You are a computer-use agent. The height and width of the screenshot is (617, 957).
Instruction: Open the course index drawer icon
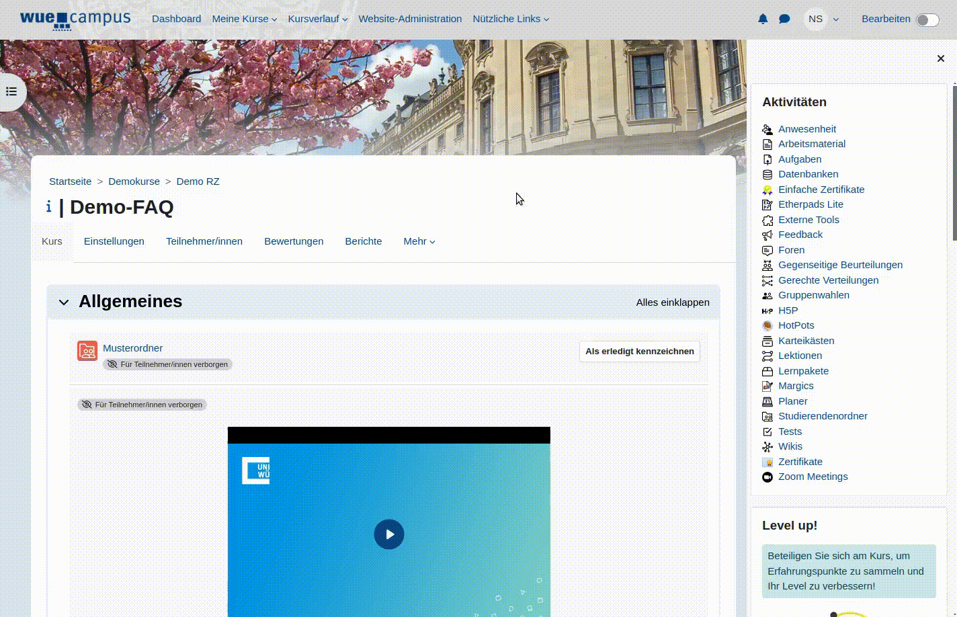12,91
